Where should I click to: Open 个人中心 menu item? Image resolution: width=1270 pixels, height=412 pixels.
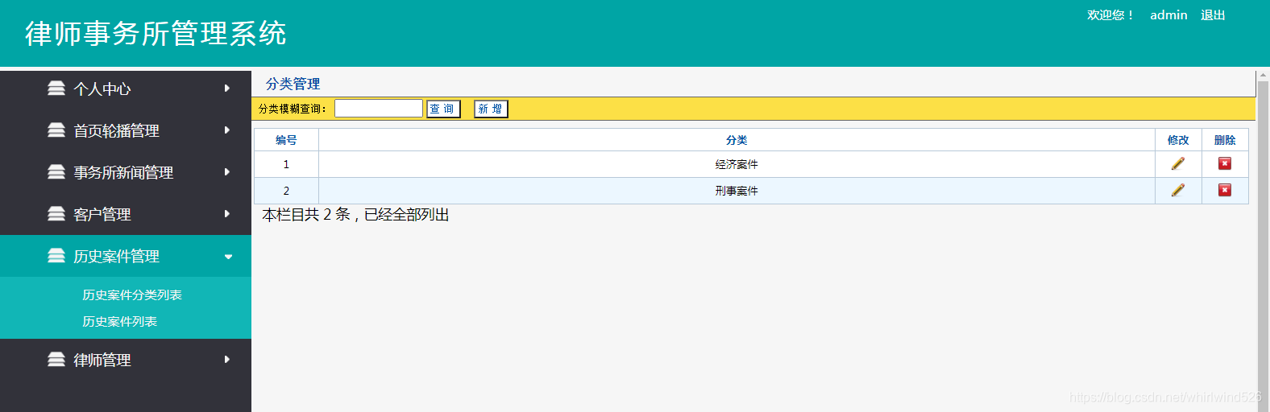[x=126, y=89]
